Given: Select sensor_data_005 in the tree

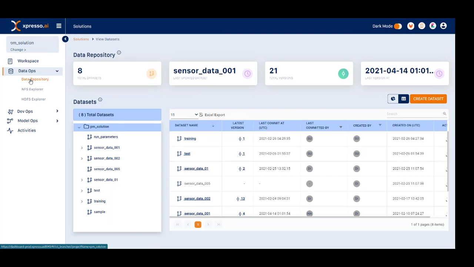Looking at the screenshot, I should pyautogui.click(x=107, y=169).
